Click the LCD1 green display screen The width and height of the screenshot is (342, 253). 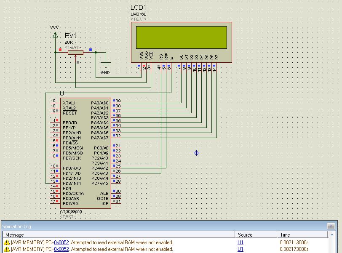pos(182,37)
